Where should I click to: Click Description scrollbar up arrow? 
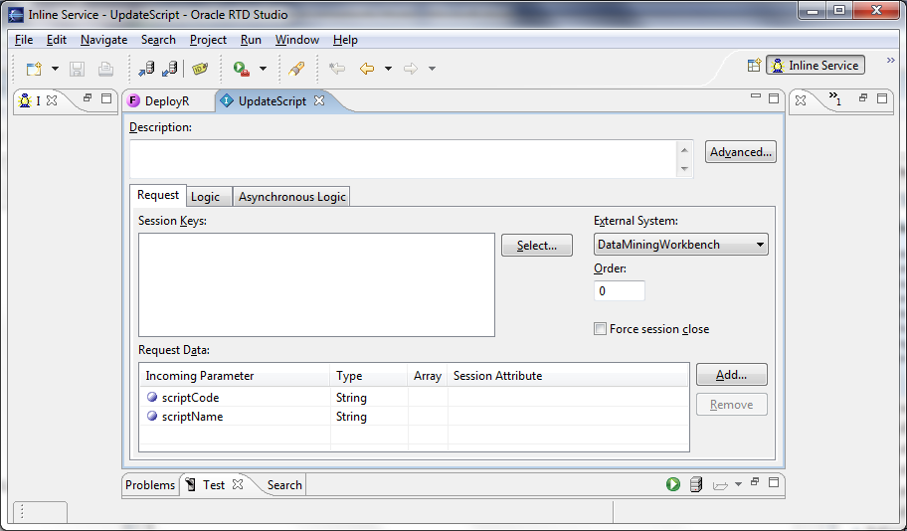click(x=685, y=150)
